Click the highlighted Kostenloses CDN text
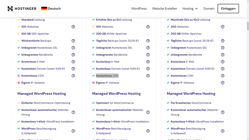 click(x=107, y=76)
